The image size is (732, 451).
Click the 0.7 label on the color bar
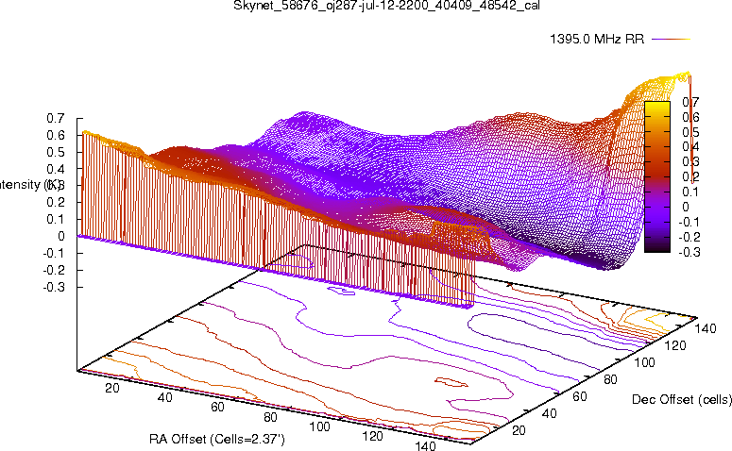pyautogui.click(x=690, y=102)
